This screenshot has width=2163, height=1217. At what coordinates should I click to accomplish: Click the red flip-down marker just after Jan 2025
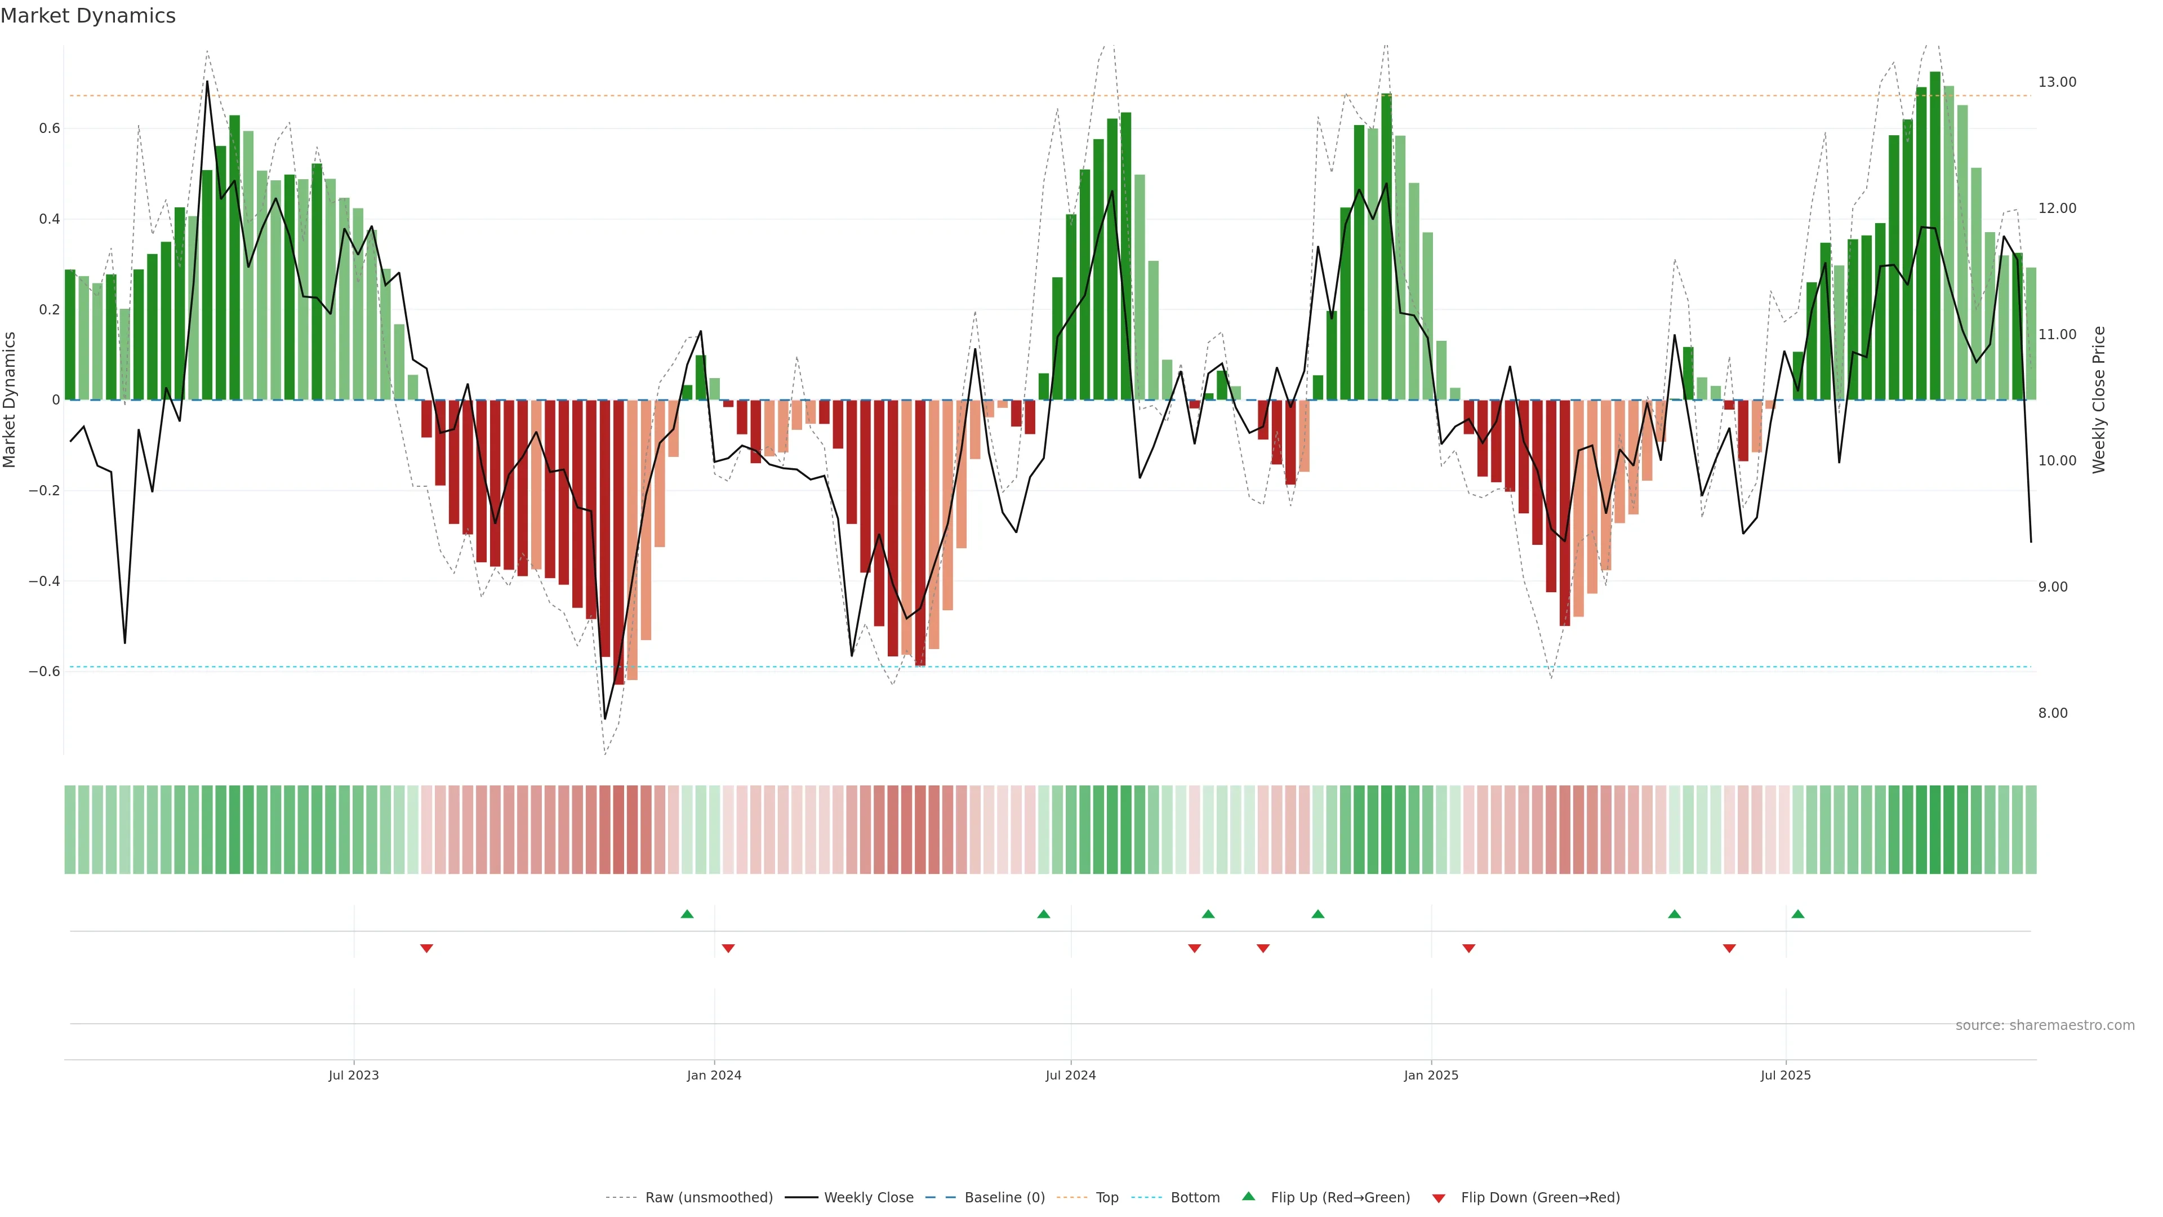click(x=1468, y=948)
